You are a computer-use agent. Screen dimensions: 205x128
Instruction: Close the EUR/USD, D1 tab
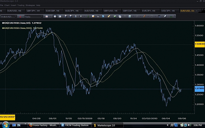click(x=196, y=11)
